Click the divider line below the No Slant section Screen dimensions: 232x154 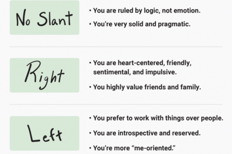pyautogui.click(x=116, y=47)
